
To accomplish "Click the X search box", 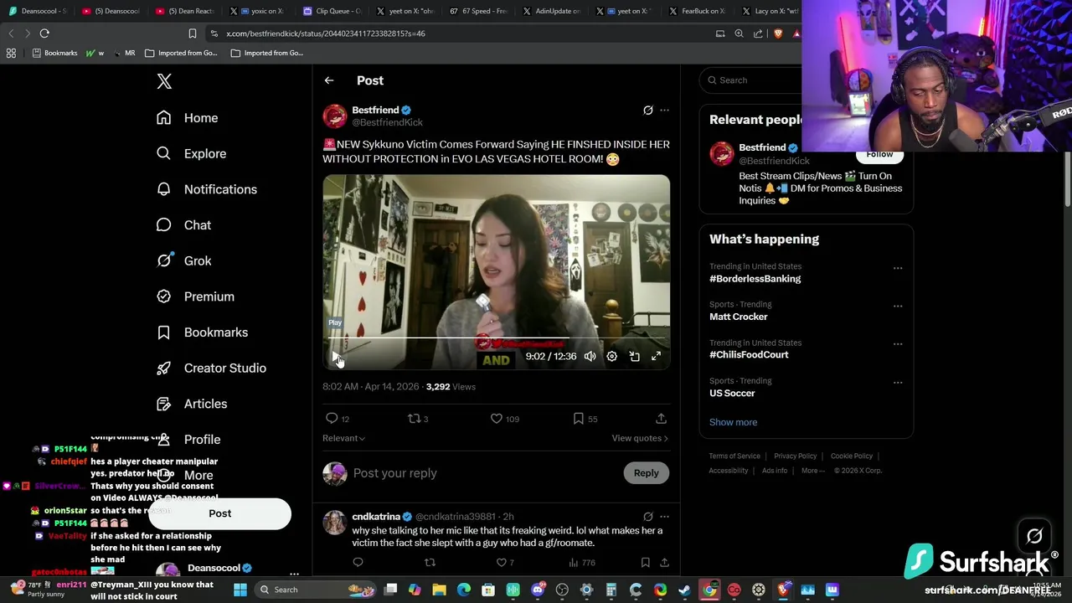I will (751, 80).
